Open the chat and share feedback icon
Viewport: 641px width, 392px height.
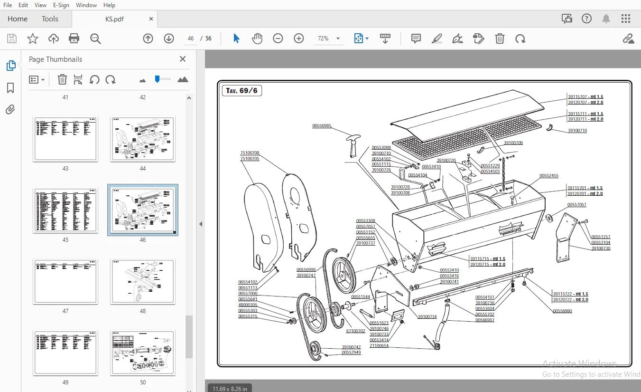(567, 19)
